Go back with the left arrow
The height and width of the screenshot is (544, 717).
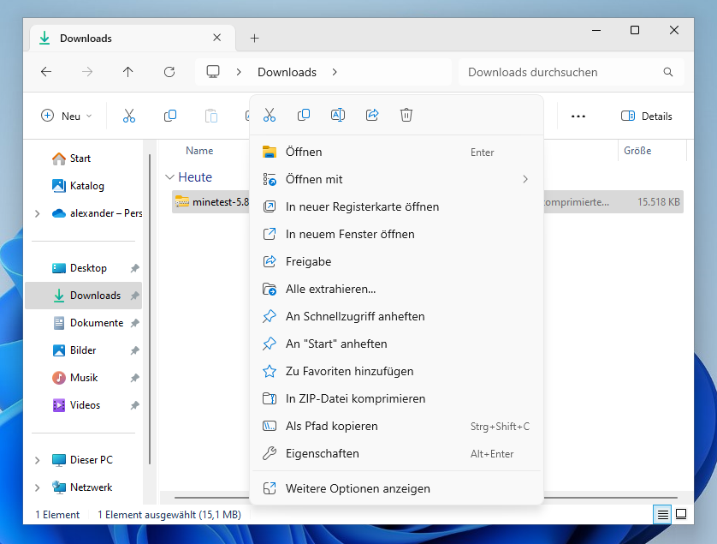coord(46,72)
